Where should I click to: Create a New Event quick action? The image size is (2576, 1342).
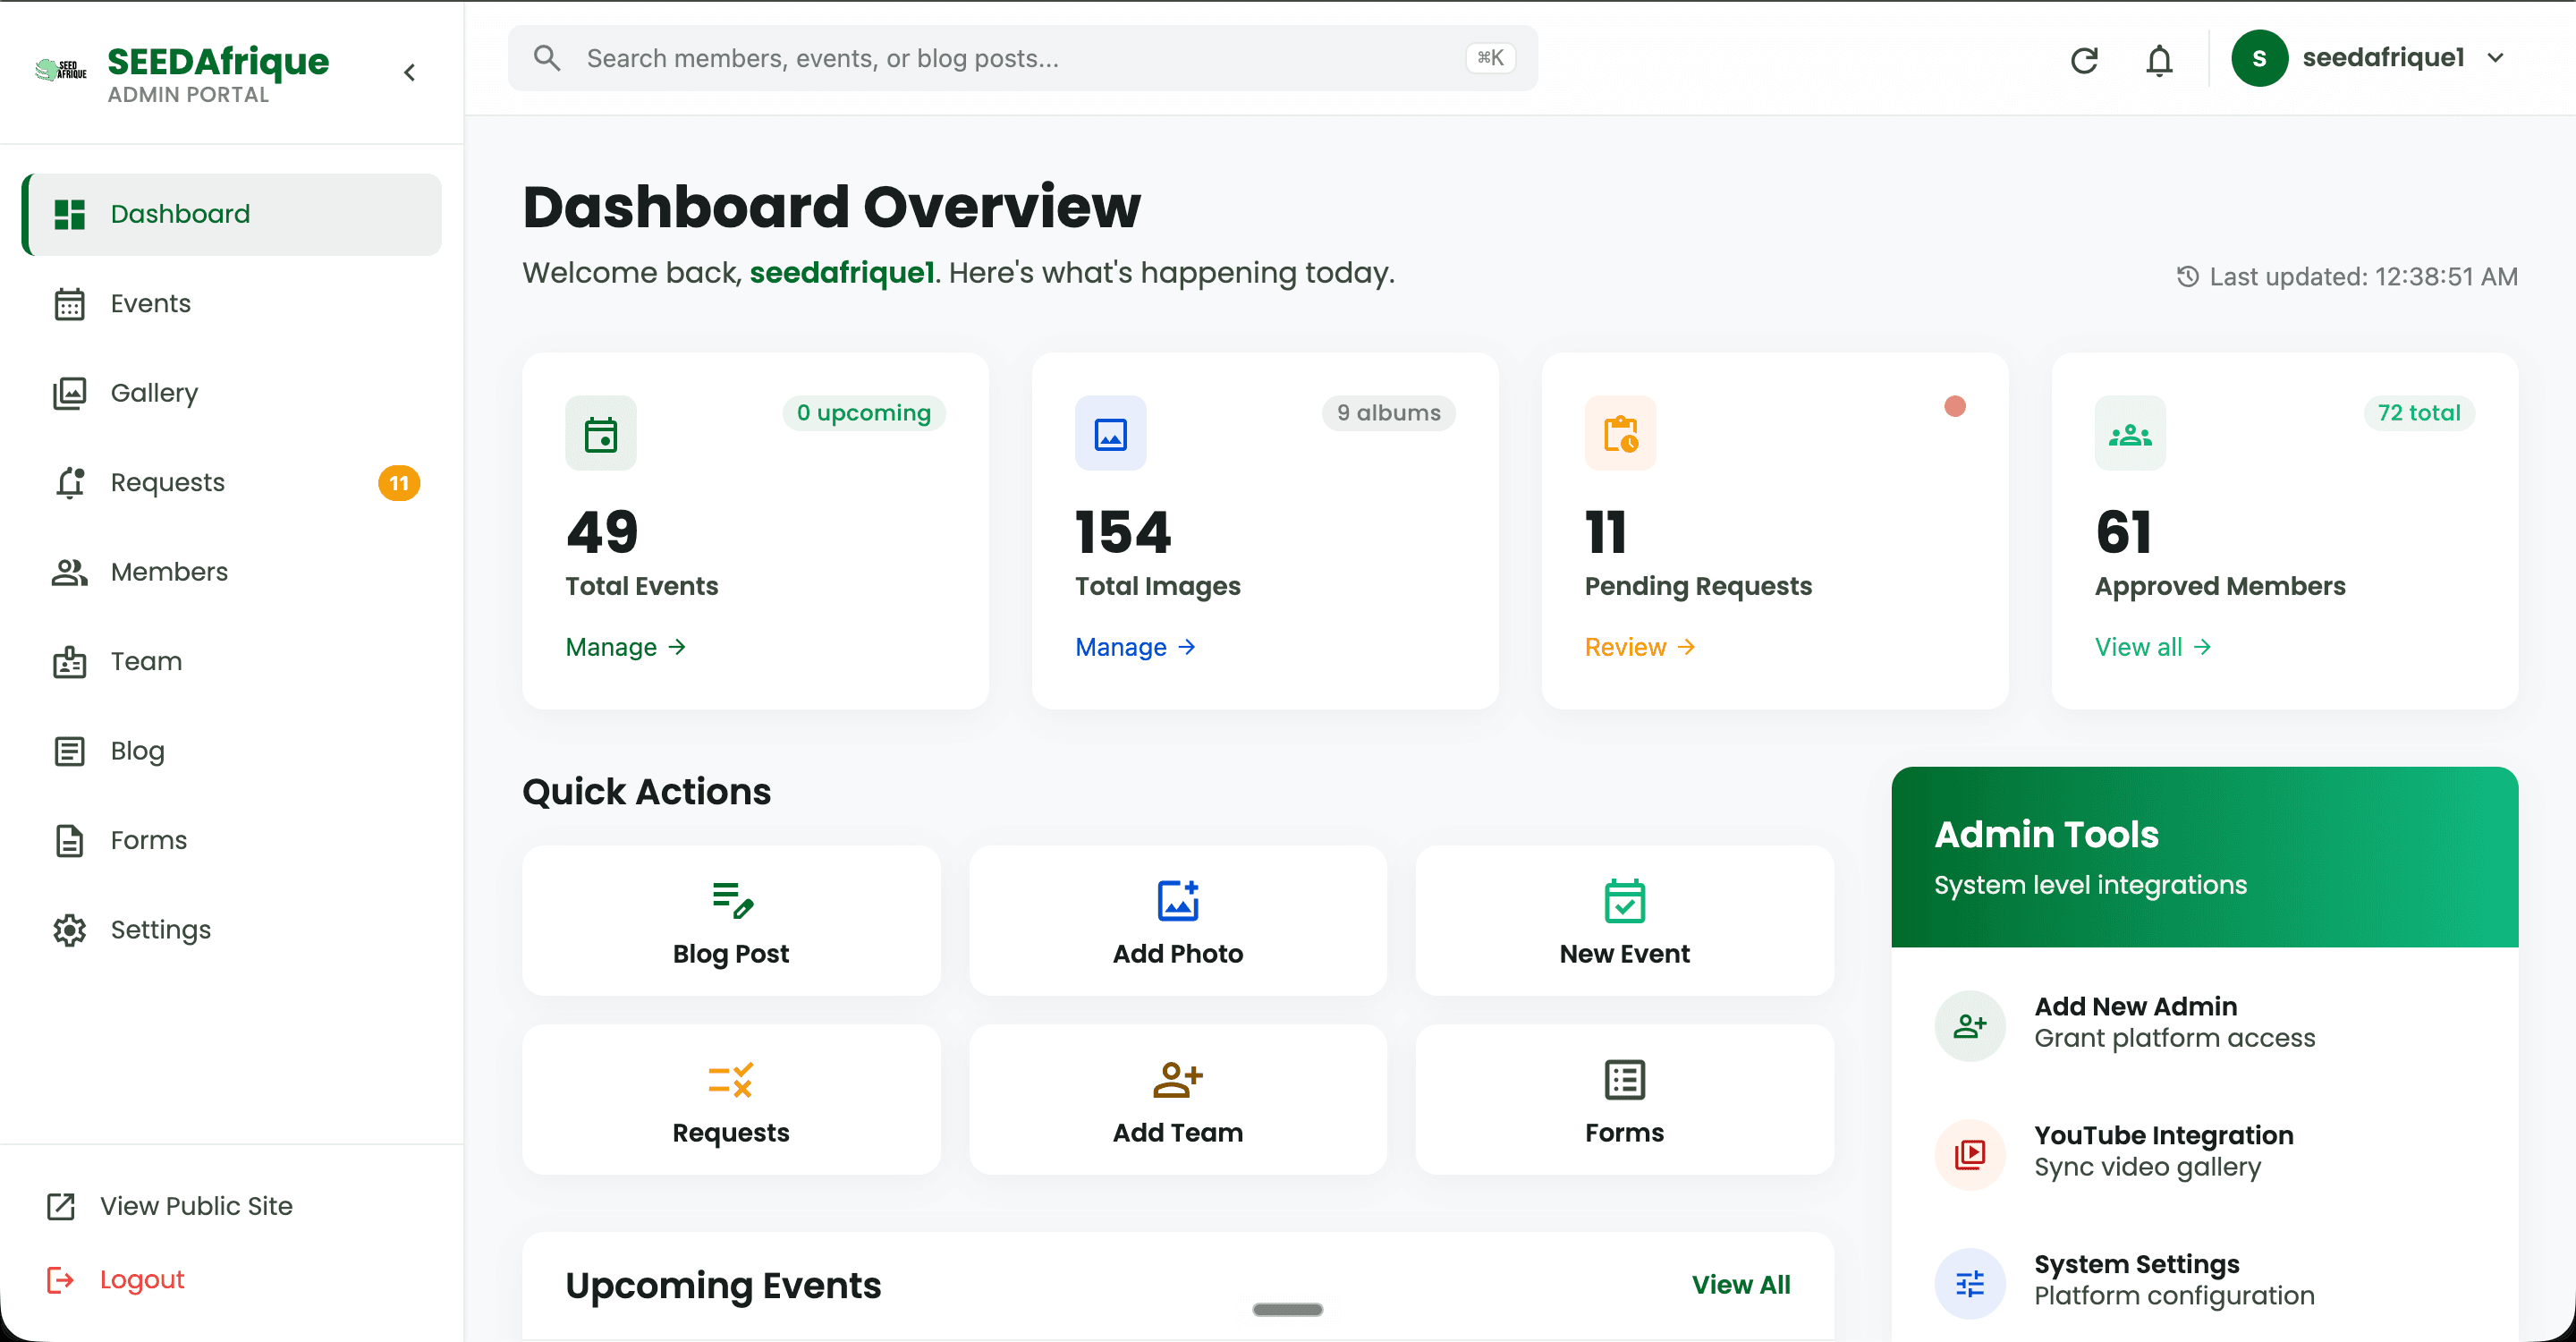click(1625, 921)
